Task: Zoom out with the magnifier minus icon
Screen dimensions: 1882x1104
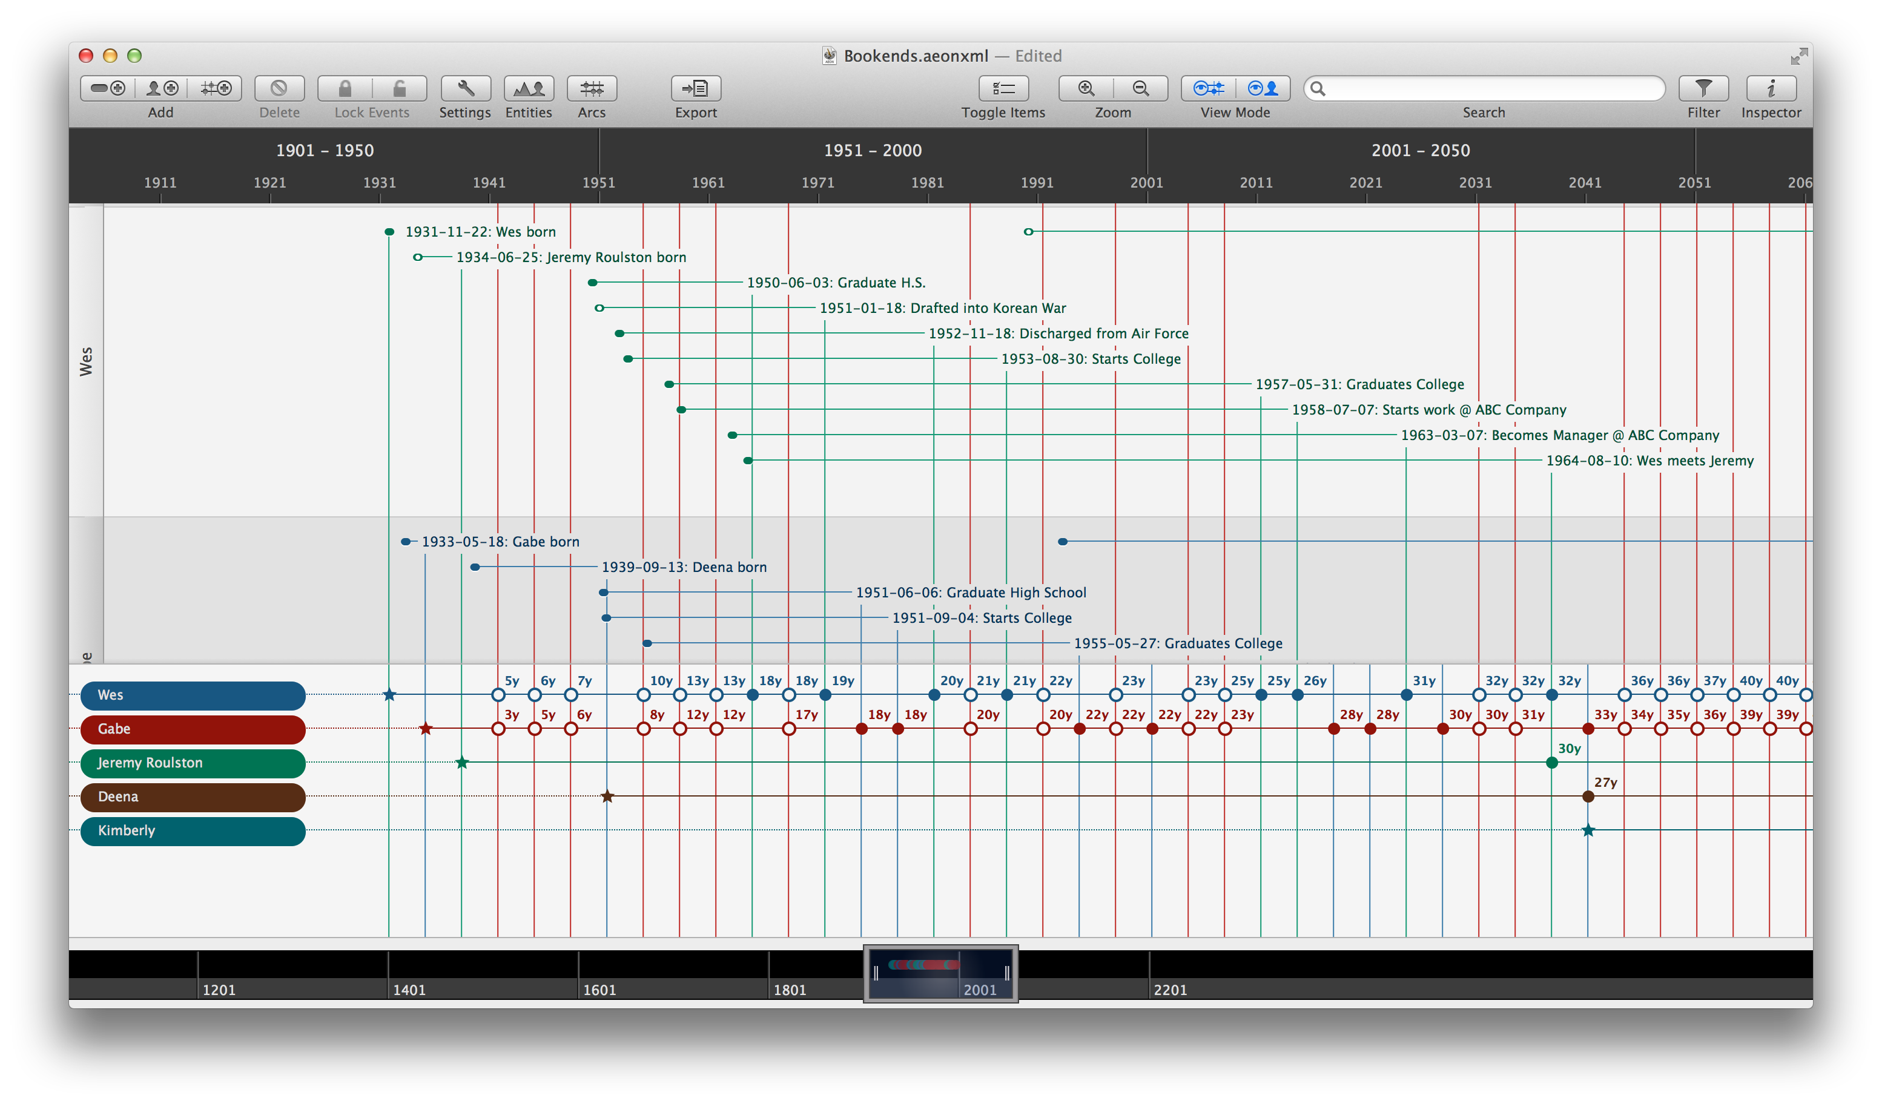Action: tap(1140, 88)
